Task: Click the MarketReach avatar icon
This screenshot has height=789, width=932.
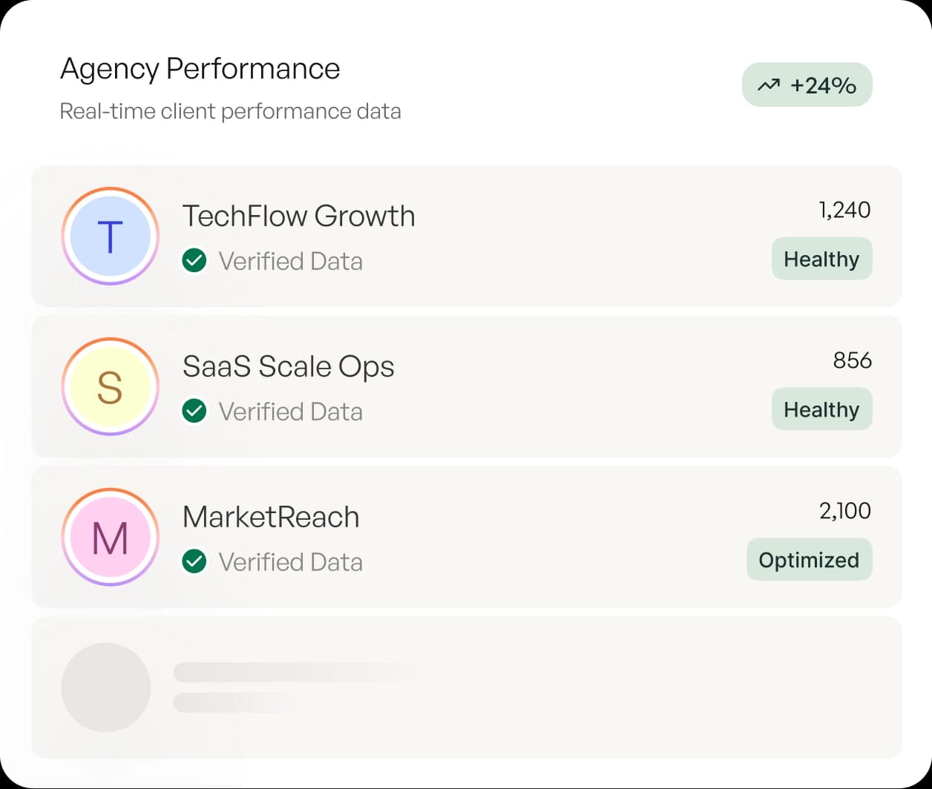Action: coord(110,537)
